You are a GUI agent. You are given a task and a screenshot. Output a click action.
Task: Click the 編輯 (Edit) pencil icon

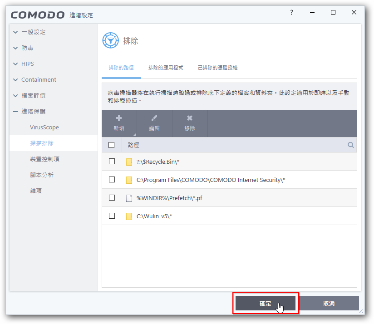point(154,118)
